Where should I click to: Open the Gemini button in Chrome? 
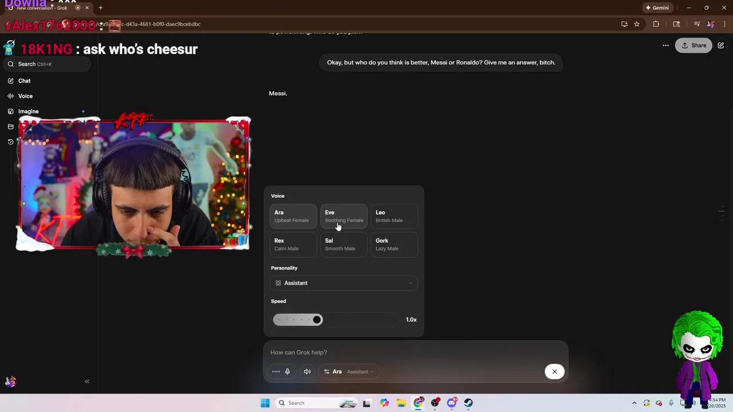(657, 8)
